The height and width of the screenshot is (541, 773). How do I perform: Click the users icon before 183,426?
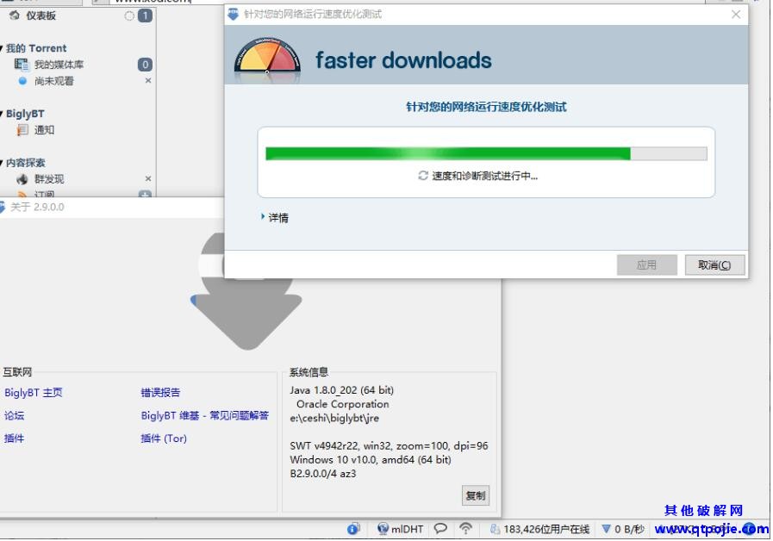pos(495,529)
